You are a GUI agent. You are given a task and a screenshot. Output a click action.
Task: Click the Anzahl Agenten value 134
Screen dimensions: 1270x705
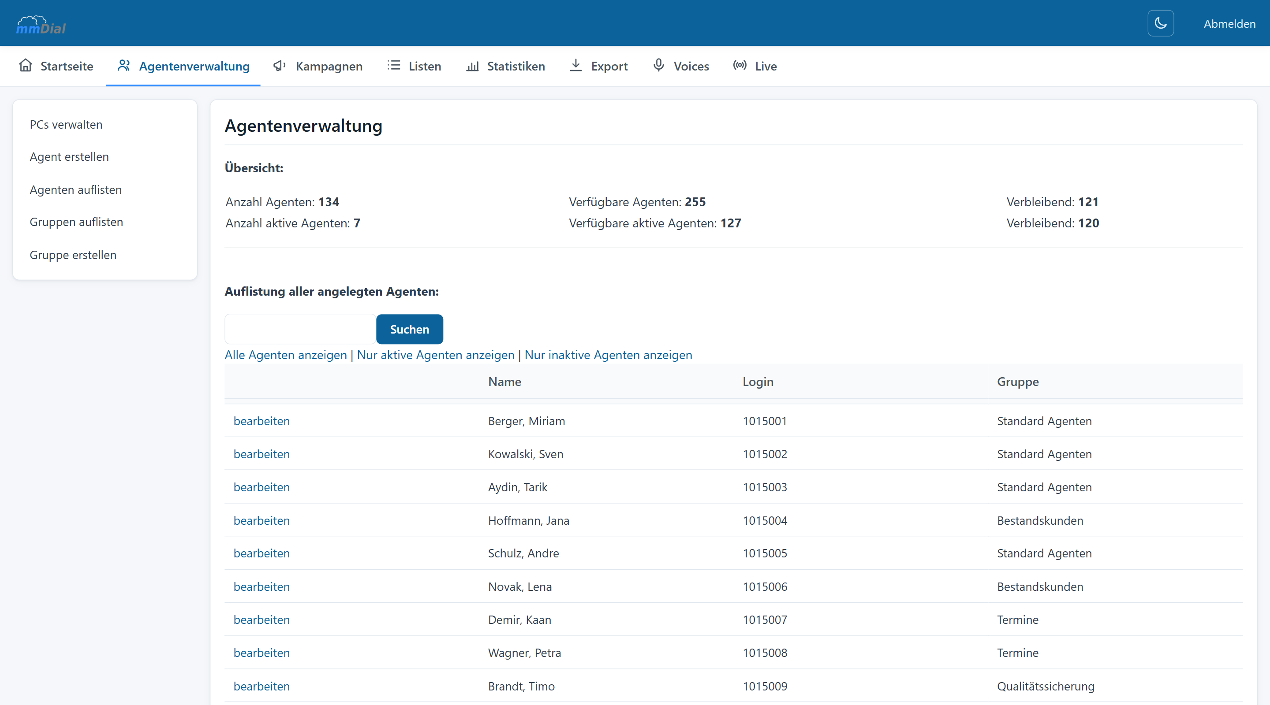coord(329,202)
